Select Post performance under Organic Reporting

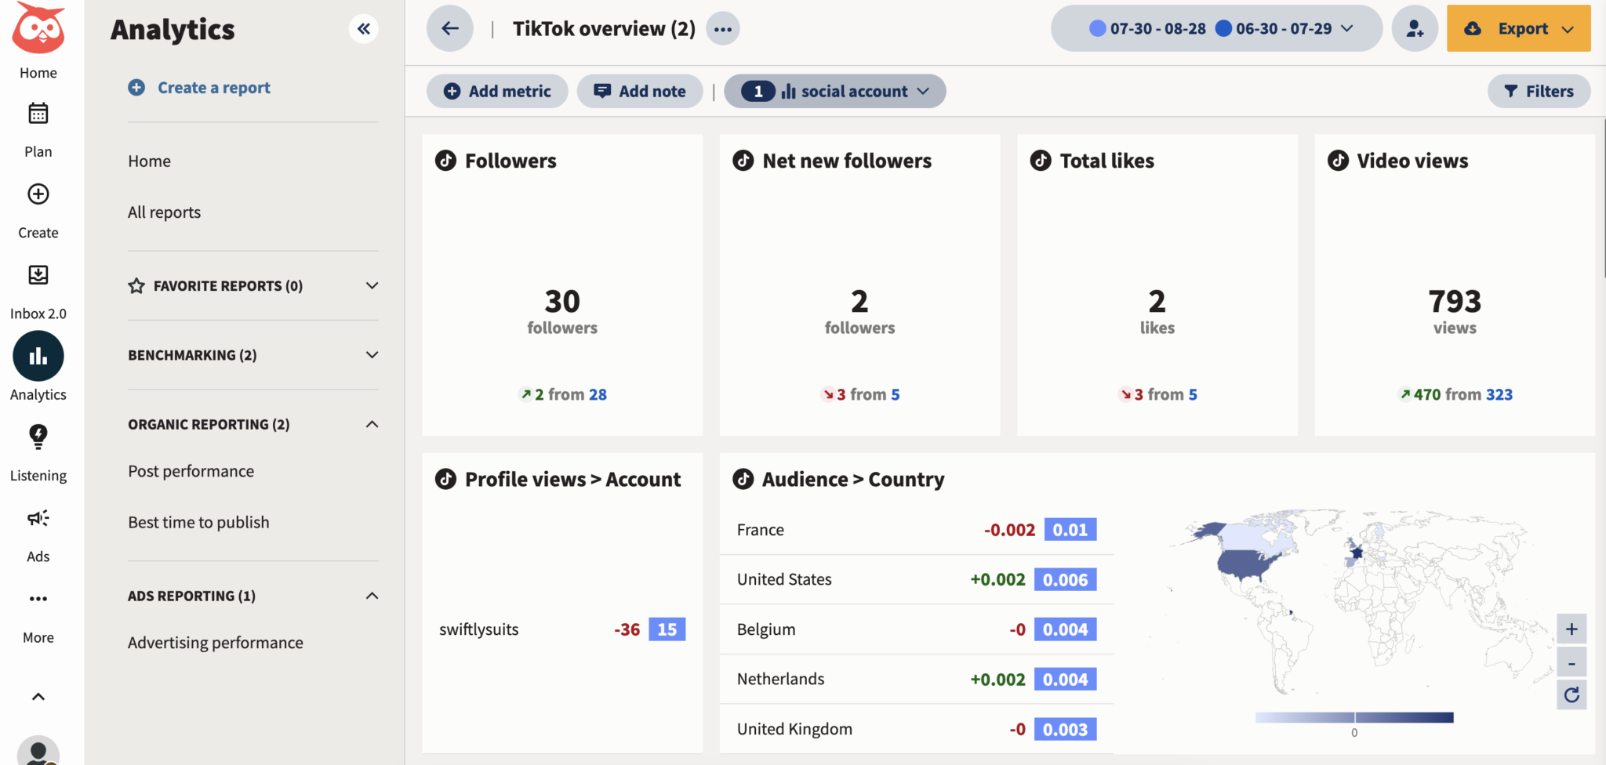point(191,470)
